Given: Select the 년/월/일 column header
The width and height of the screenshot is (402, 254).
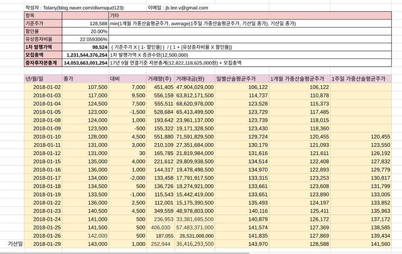Looking at the screenshot, I should (x=43, y=79).
